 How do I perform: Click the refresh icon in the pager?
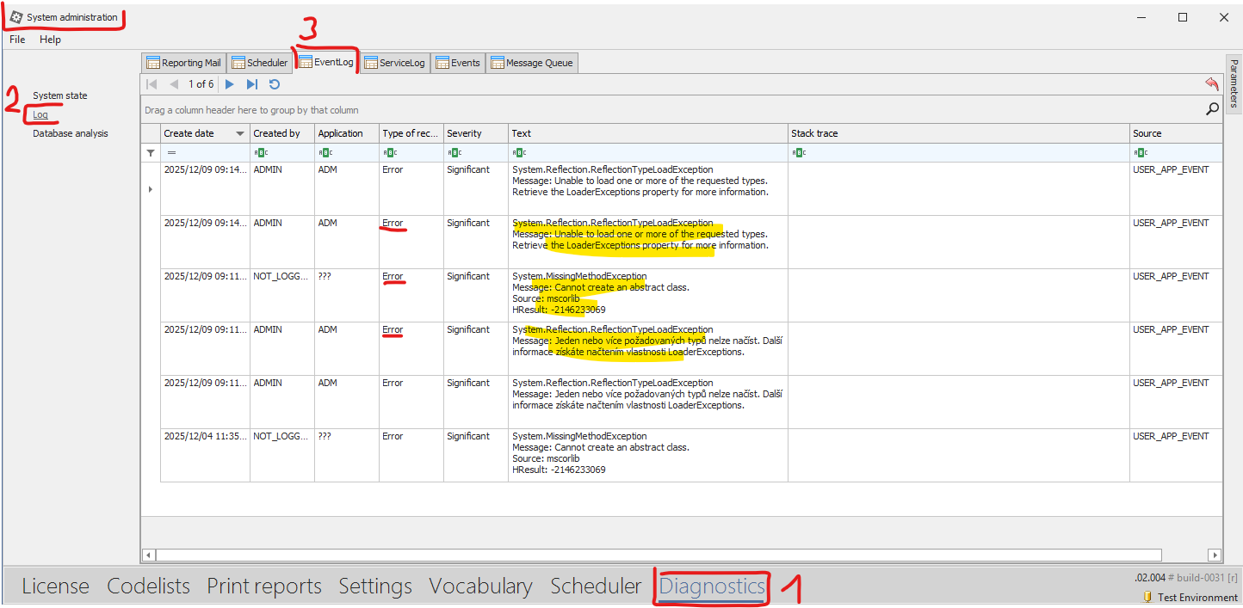(x=275, y=84)
